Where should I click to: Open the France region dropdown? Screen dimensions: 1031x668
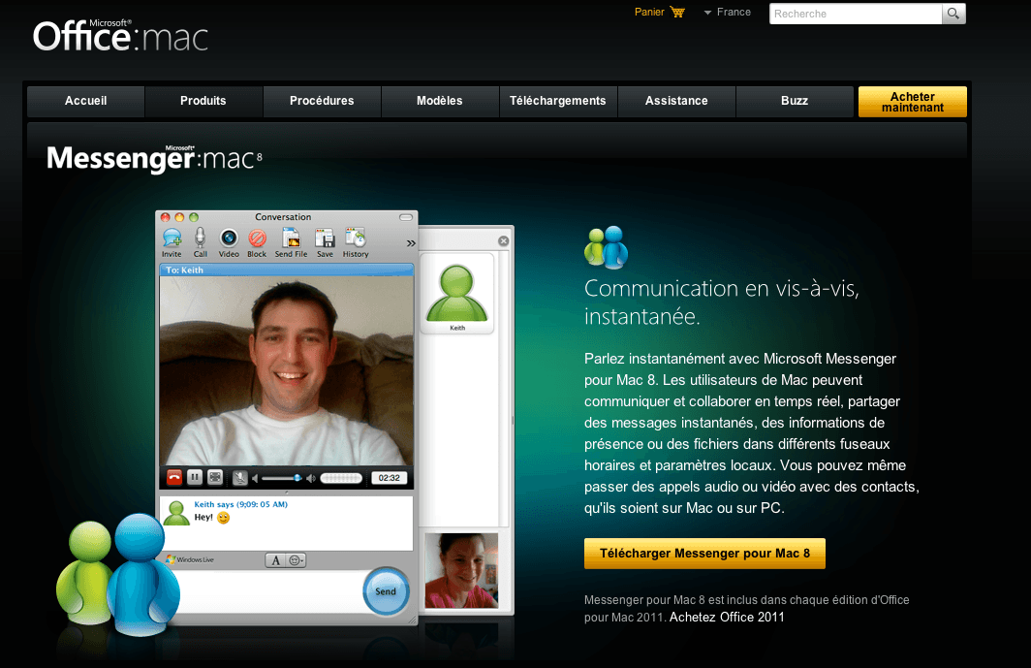pos(727,12)
